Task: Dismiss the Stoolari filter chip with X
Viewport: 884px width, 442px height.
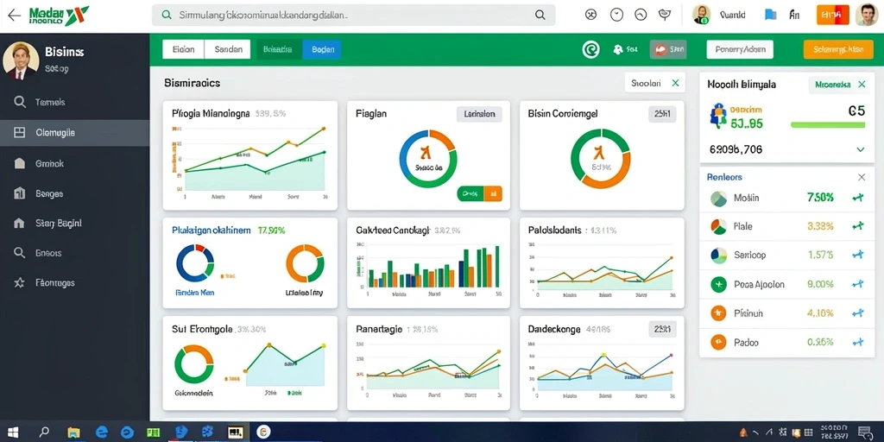Action: point(675,83)
